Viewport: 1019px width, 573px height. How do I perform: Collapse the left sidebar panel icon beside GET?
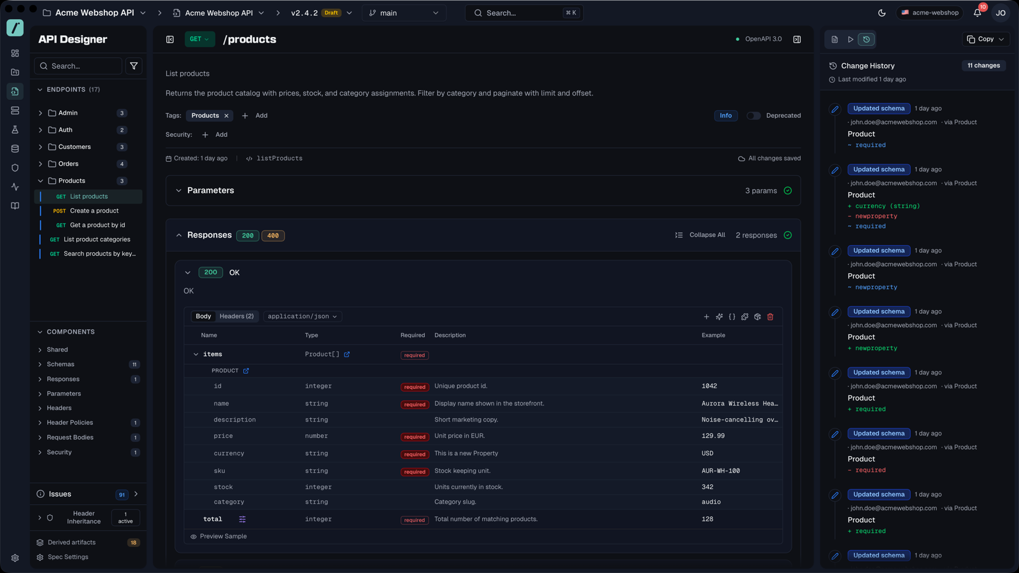pos(170,39)
